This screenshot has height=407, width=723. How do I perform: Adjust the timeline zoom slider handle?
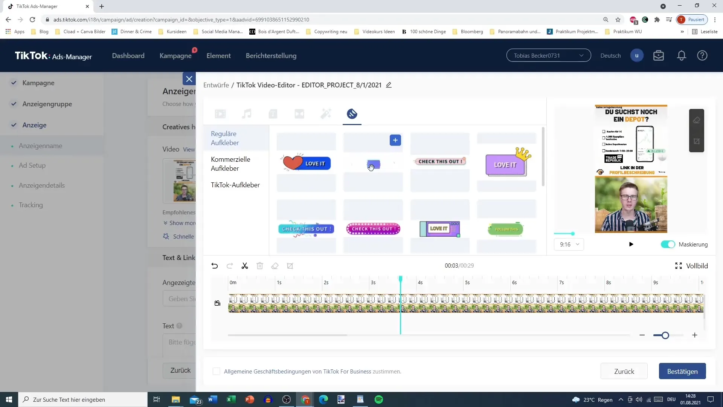(x=665, y=335)
